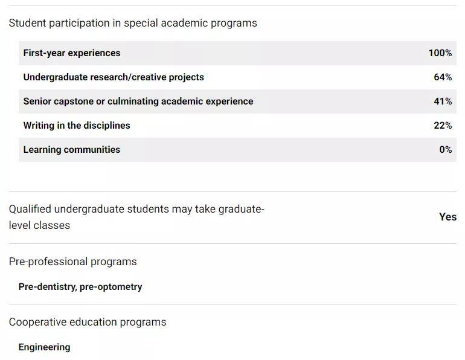Click 'level classes' second line of text
The height and width of the screenshot is (360, 465).
click(x=39, y=225)
